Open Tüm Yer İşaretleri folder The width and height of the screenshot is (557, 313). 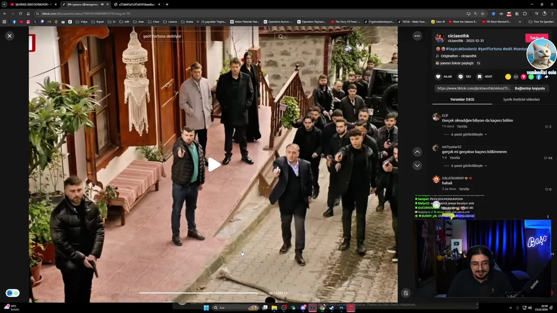540,22
